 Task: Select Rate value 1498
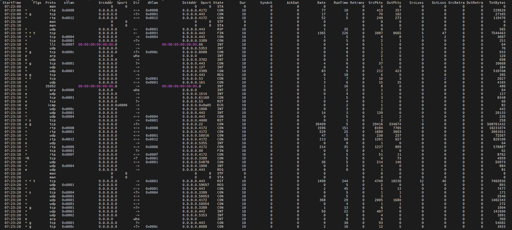click(322, 181)
